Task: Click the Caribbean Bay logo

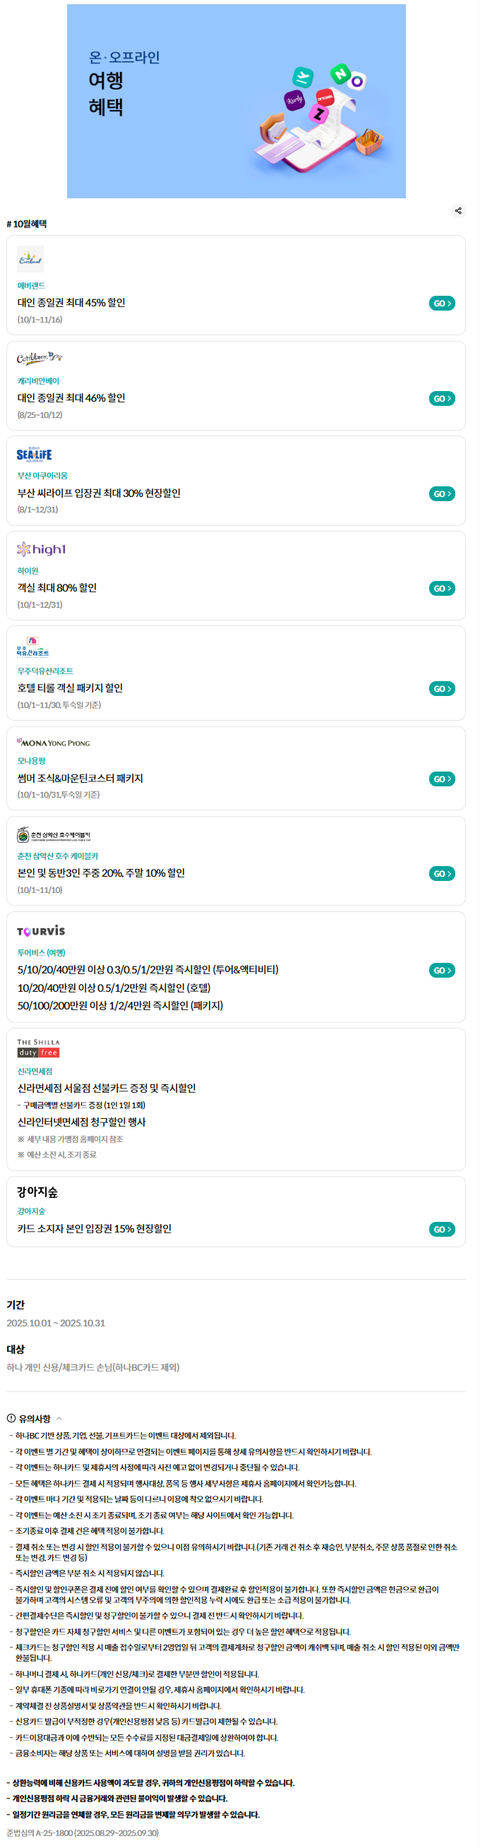Action: pos(39,356)
